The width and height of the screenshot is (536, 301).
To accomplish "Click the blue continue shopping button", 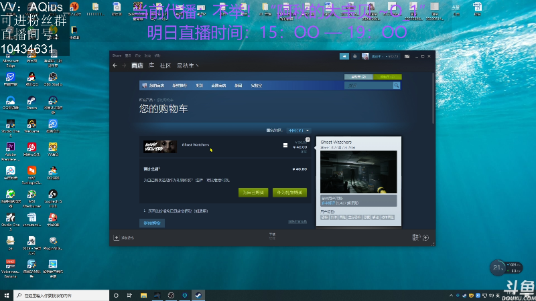I will (152, 223).
